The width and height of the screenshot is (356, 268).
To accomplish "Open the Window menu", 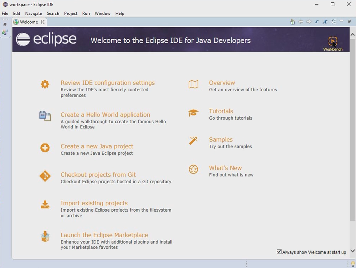I will tap(102, 14).
